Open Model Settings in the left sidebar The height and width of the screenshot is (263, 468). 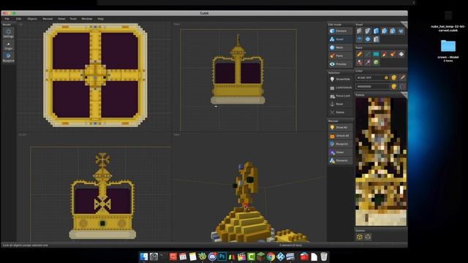pyautogui.click(x=8, y=33)
